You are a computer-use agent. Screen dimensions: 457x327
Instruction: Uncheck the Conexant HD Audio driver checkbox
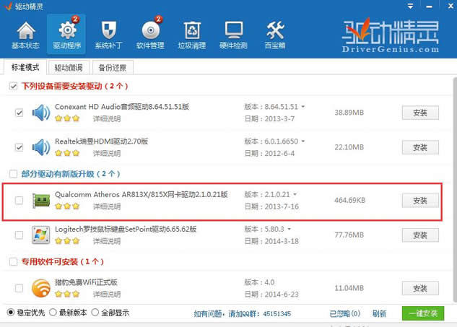[19, 113]
